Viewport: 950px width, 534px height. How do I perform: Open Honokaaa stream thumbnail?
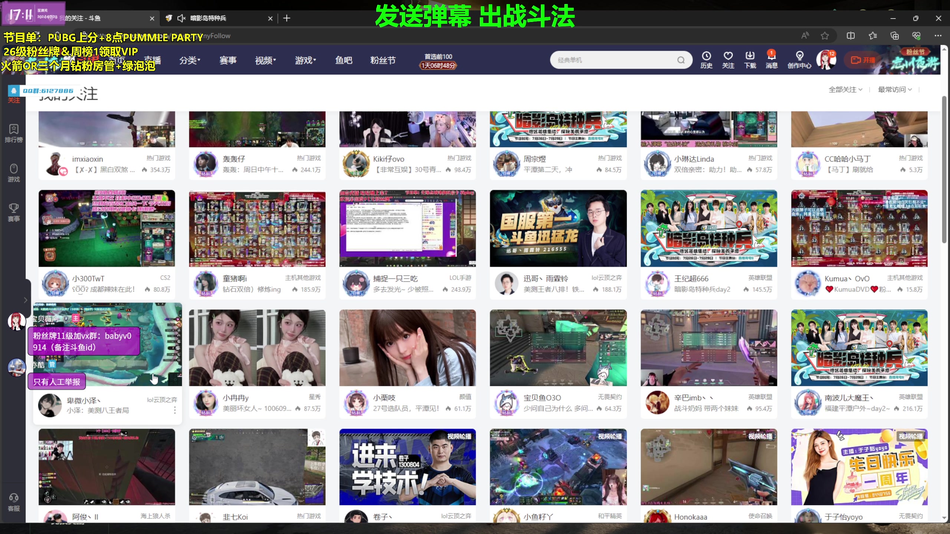click(709, 467)
